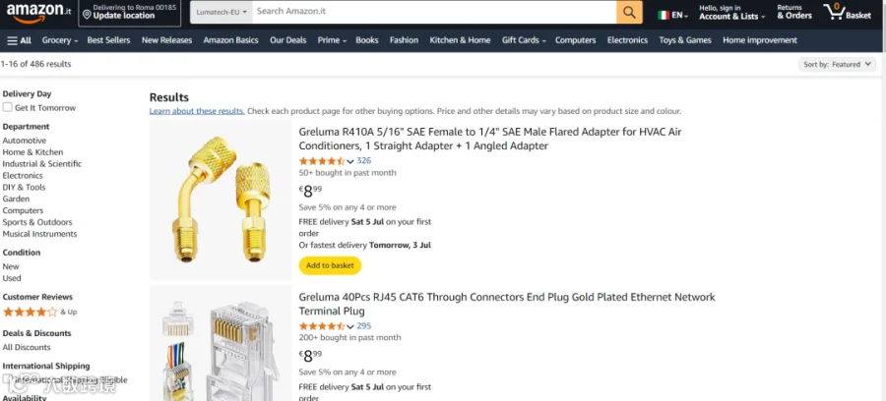Open the Sort by Featured dropdown
This screenshot has height=401, width=886.
(837, 64)
